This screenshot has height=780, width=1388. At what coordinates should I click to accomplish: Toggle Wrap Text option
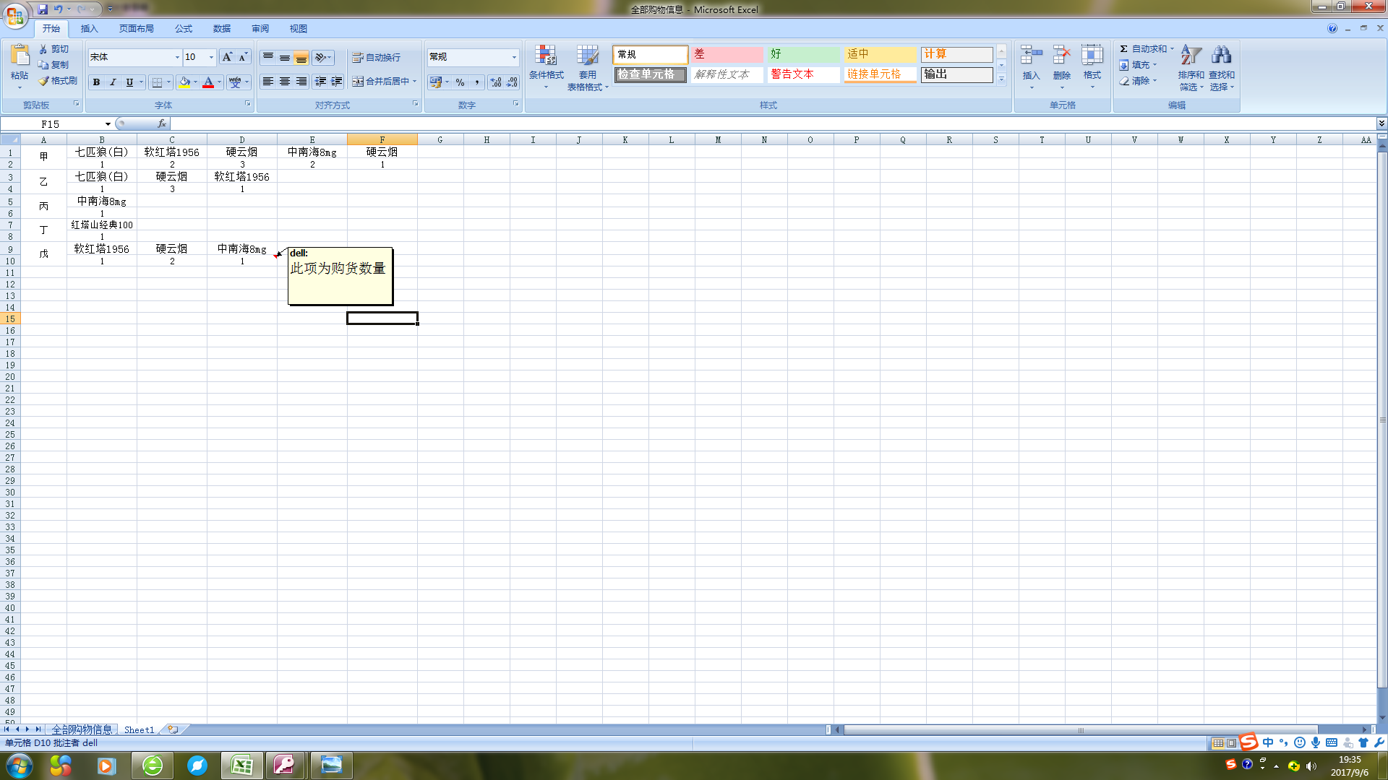click(377, 58)
